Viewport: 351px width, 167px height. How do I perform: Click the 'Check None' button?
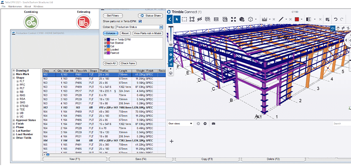coord(128,63)
